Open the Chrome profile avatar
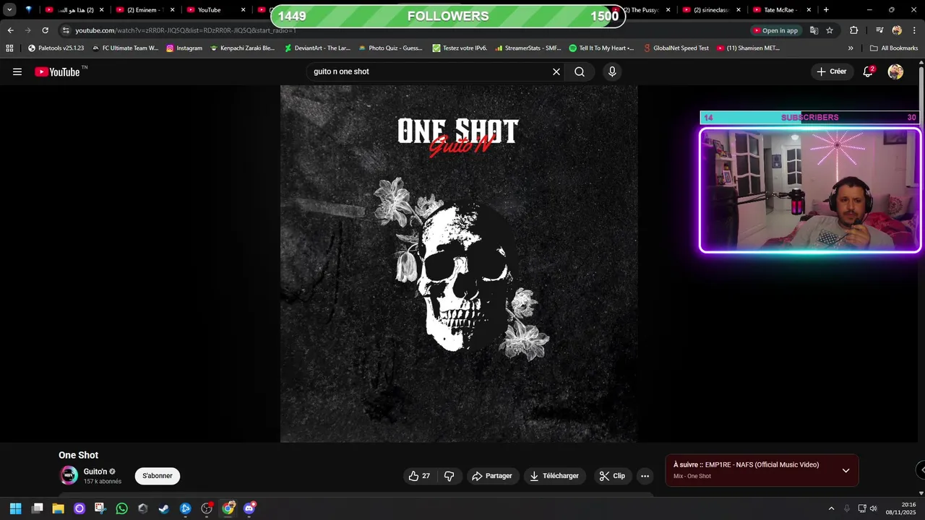The height and width of the screenshot is (520, 925). 897,30
